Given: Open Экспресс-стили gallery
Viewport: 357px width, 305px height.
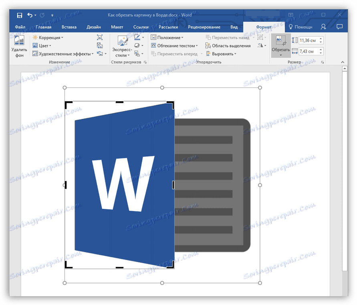Looking at the screenshot, I should click(122, 46).
